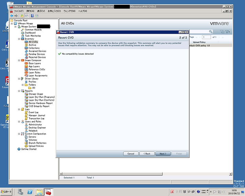Open the filter dropdown funnel icon
The width and height of the screenshot is (245, 196).
pyautogui.click(x=228, y=32)
